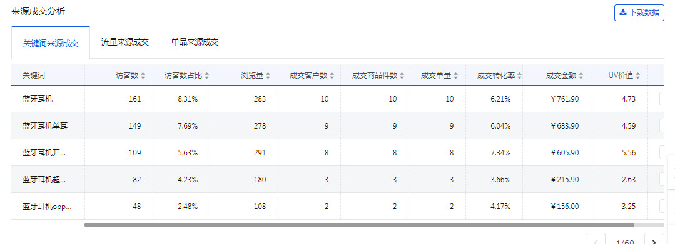Switch to 流量来源成交 tab
The image size is (675, 244).
pyautogui.click(x=125, y=42)
